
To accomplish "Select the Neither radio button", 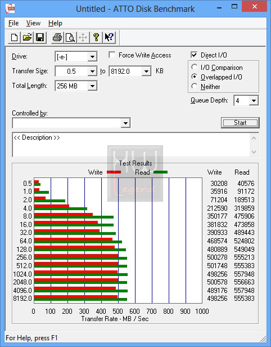I will [194, 86].
